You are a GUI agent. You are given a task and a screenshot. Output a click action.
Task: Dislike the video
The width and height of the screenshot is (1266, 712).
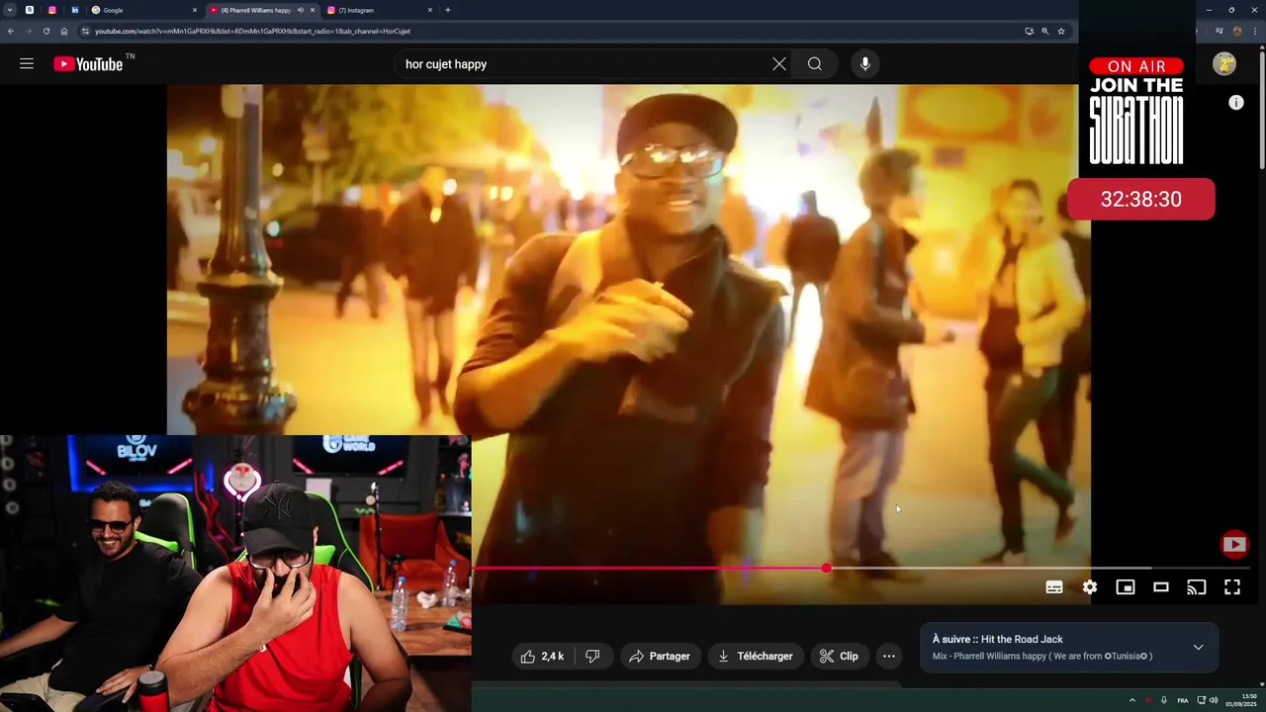pyautogui.click(x=592, y=657)
